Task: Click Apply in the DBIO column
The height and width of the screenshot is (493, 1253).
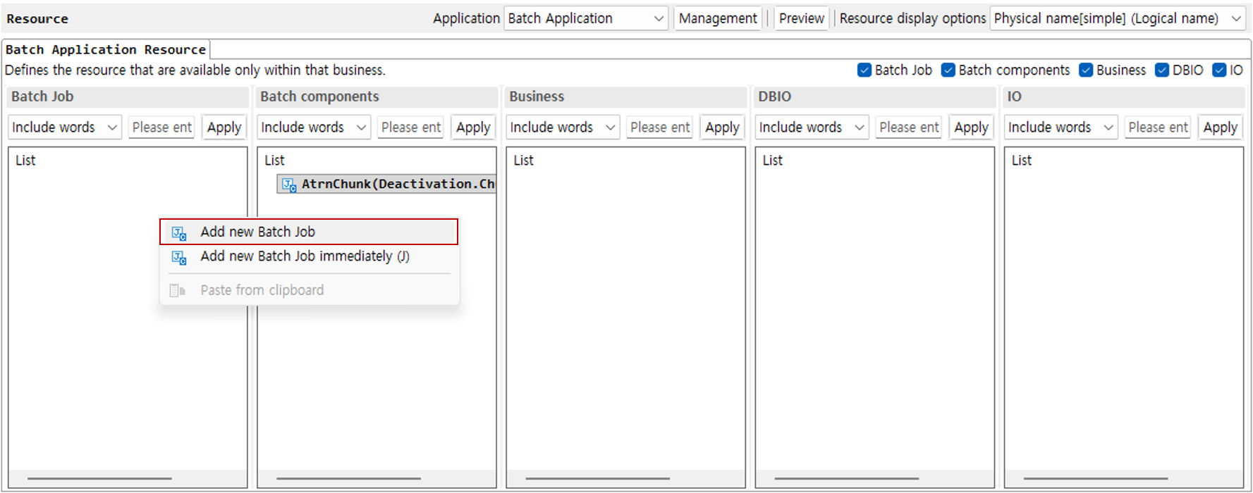Action: pyautogui.click(x=971, y=127)
